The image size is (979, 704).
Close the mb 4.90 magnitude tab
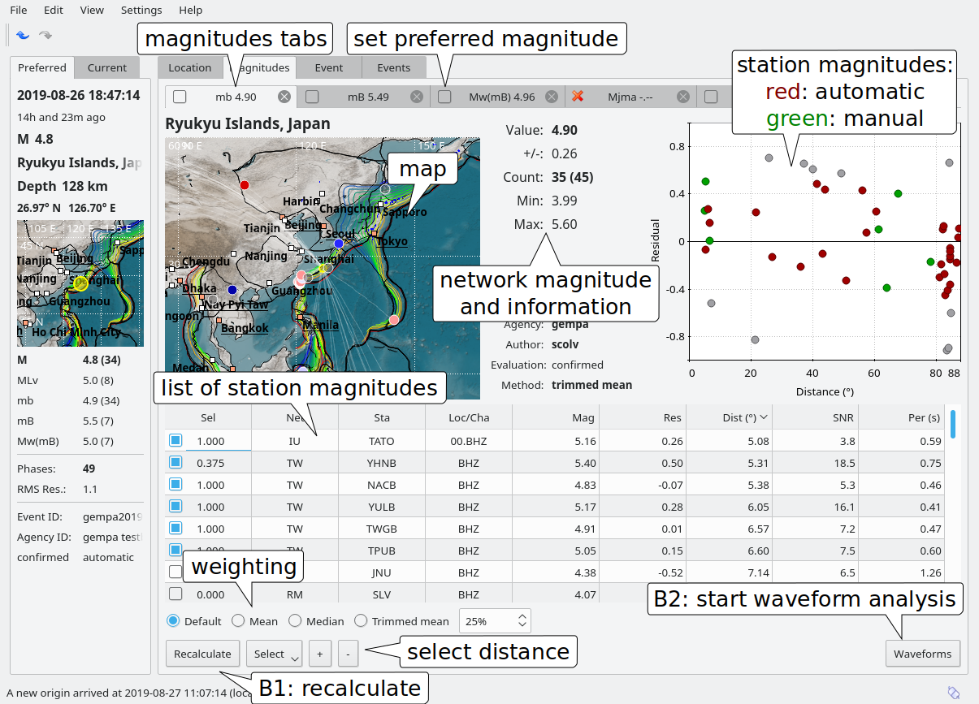284,97
